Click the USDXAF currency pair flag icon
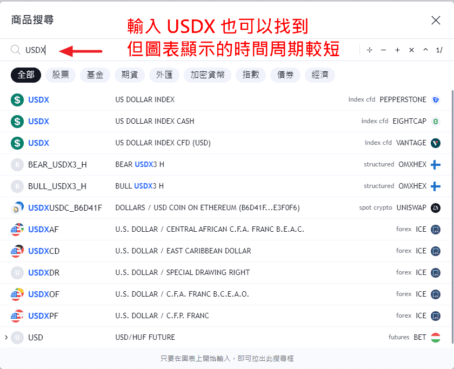Viewport: 454px width, 369px height. [17, 230]
